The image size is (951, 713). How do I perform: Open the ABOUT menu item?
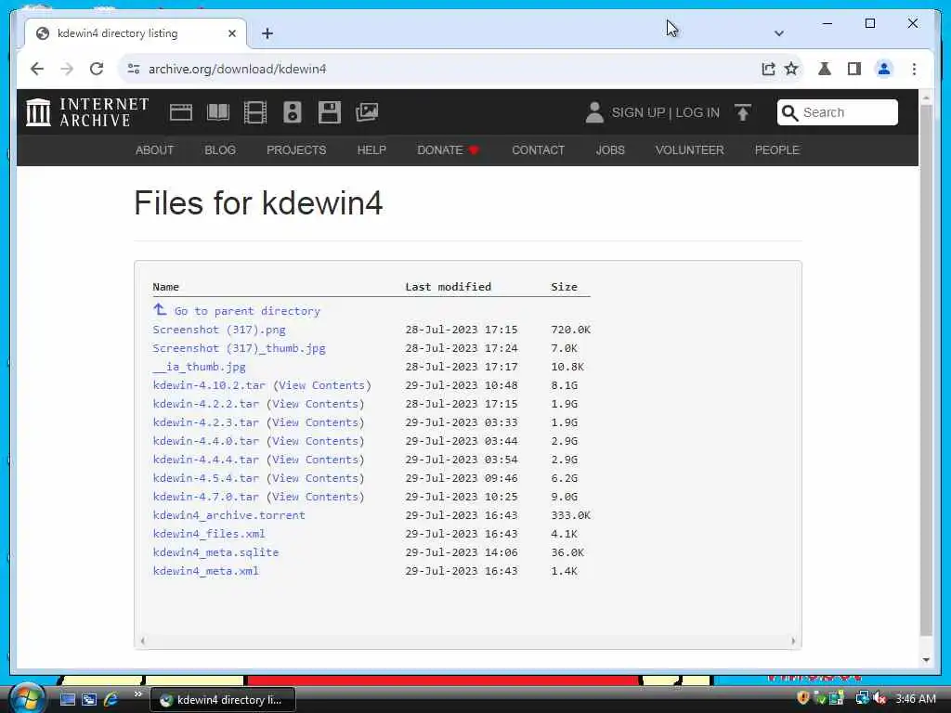[155, 149]
